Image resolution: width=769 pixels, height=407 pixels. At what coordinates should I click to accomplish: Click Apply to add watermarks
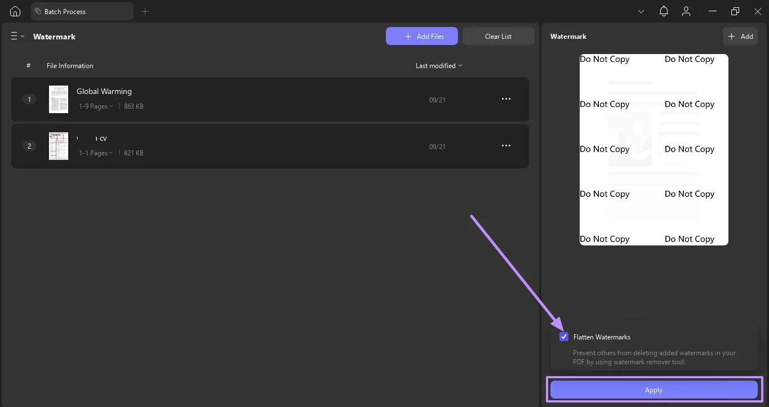pyautogui.click(x=654, y=390)
